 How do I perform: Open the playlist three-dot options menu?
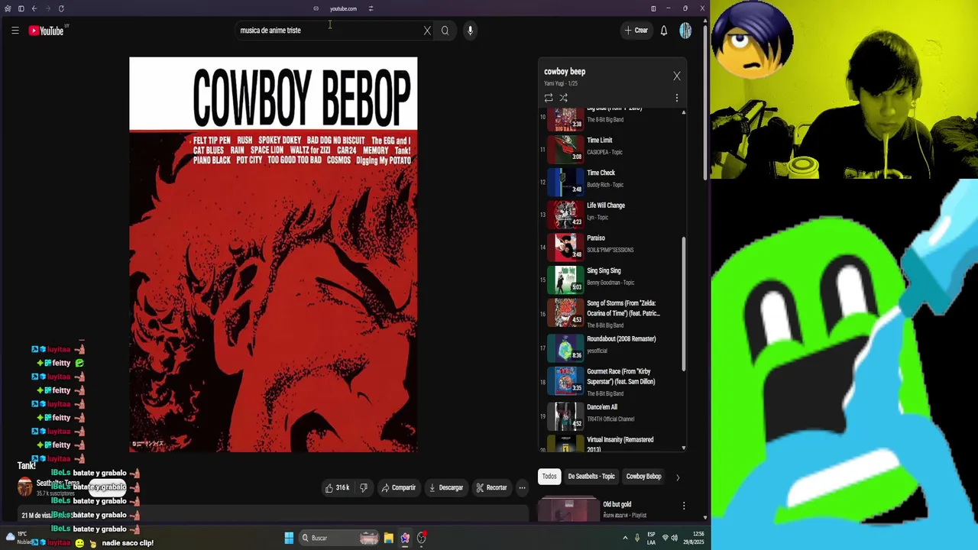(x=677, y=98)
